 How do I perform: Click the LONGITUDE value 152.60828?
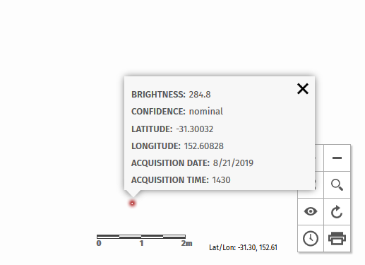click(204, 146)
